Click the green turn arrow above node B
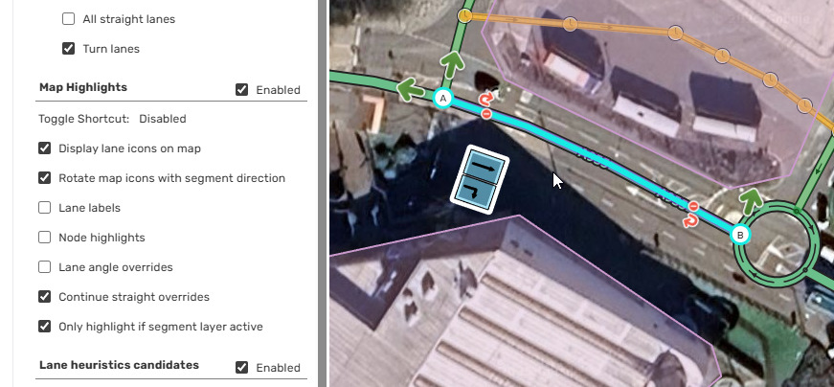Viewport: 834px width, 387px height. pos(752,201)
